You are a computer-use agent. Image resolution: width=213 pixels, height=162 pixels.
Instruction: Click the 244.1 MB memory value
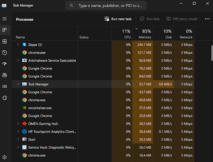point(144,45)
